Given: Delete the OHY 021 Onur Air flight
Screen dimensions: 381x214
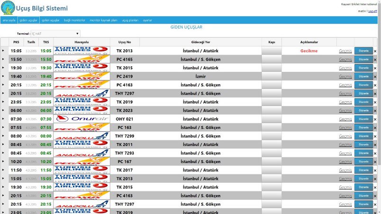Looking at the screenshot, I should pos(375,119).
